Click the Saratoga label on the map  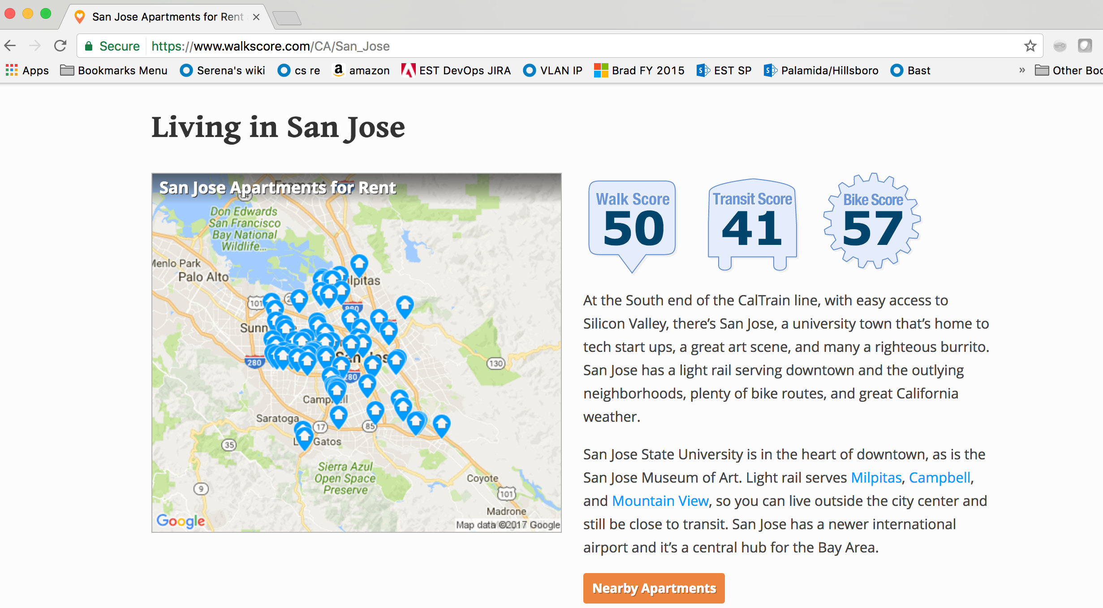(x=277, y=418)
